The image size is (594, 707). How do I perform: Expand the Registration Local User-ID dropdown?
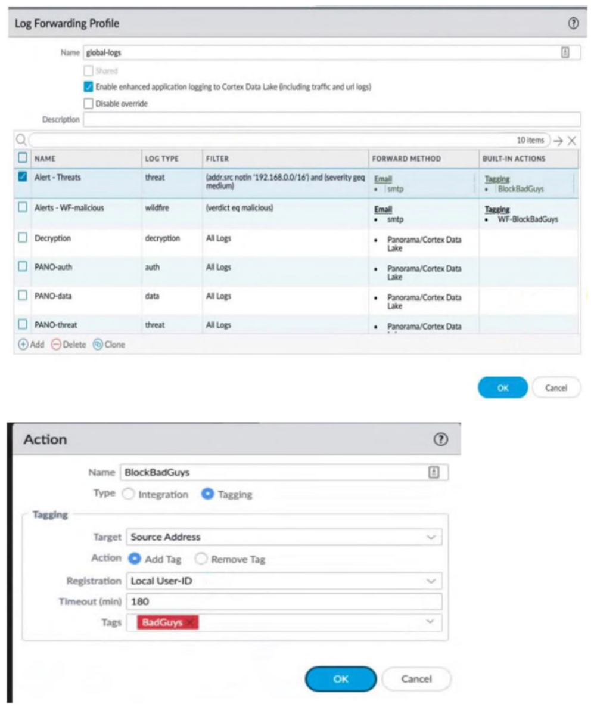[431, 580]
